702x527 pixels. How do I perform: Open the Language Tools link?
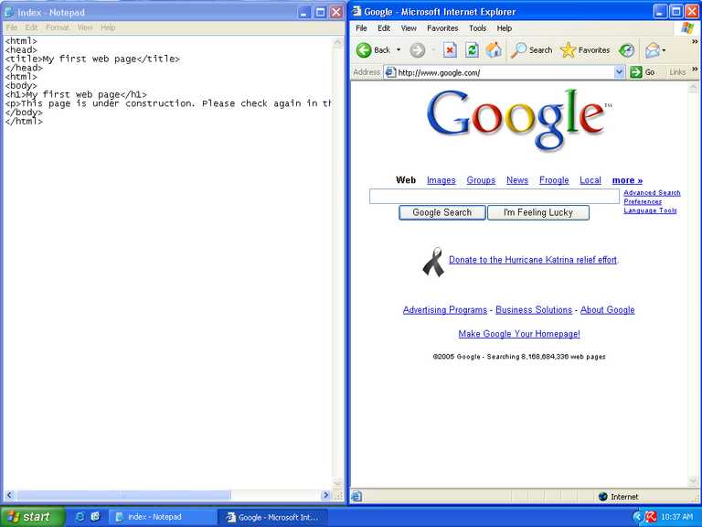[x=650, y=210]
